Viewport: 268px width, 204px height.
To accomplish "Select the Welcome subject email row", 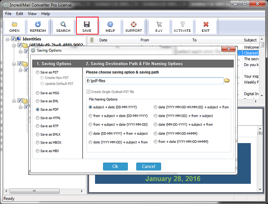I will [x=251, y=47].
